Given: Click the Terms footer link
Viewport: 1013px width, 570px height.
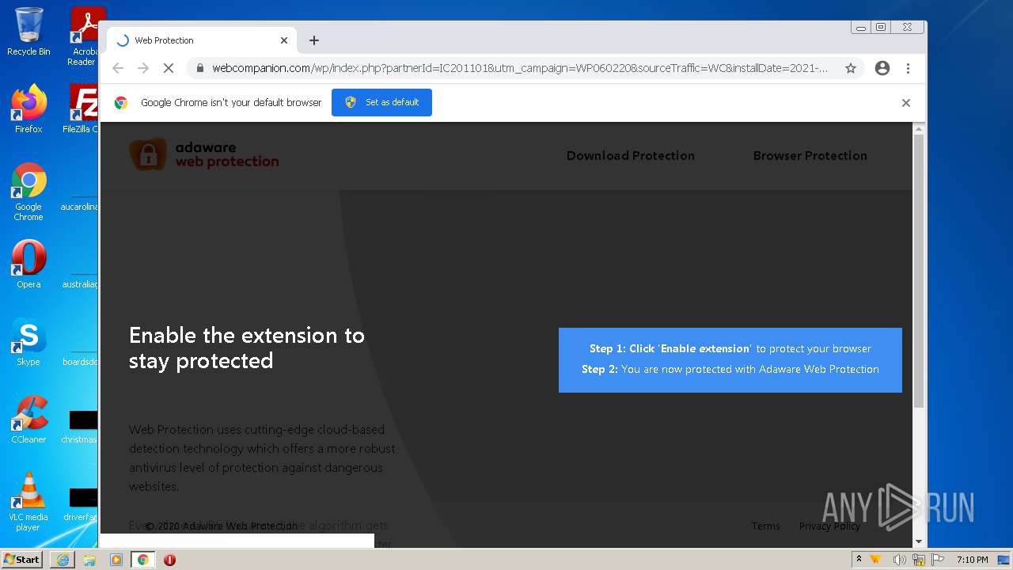Looking at the screenshot, I should pos(765,526).
